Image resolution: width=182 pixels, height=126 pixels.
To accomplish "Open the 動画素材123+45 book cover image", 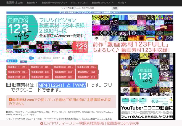I will point(147,86).
